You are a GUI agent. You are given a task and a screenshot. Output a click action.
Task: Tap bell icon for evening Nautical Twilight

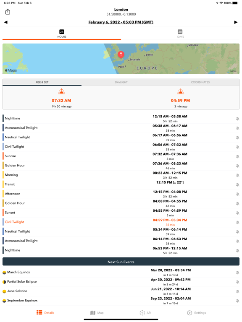[237, 232]
